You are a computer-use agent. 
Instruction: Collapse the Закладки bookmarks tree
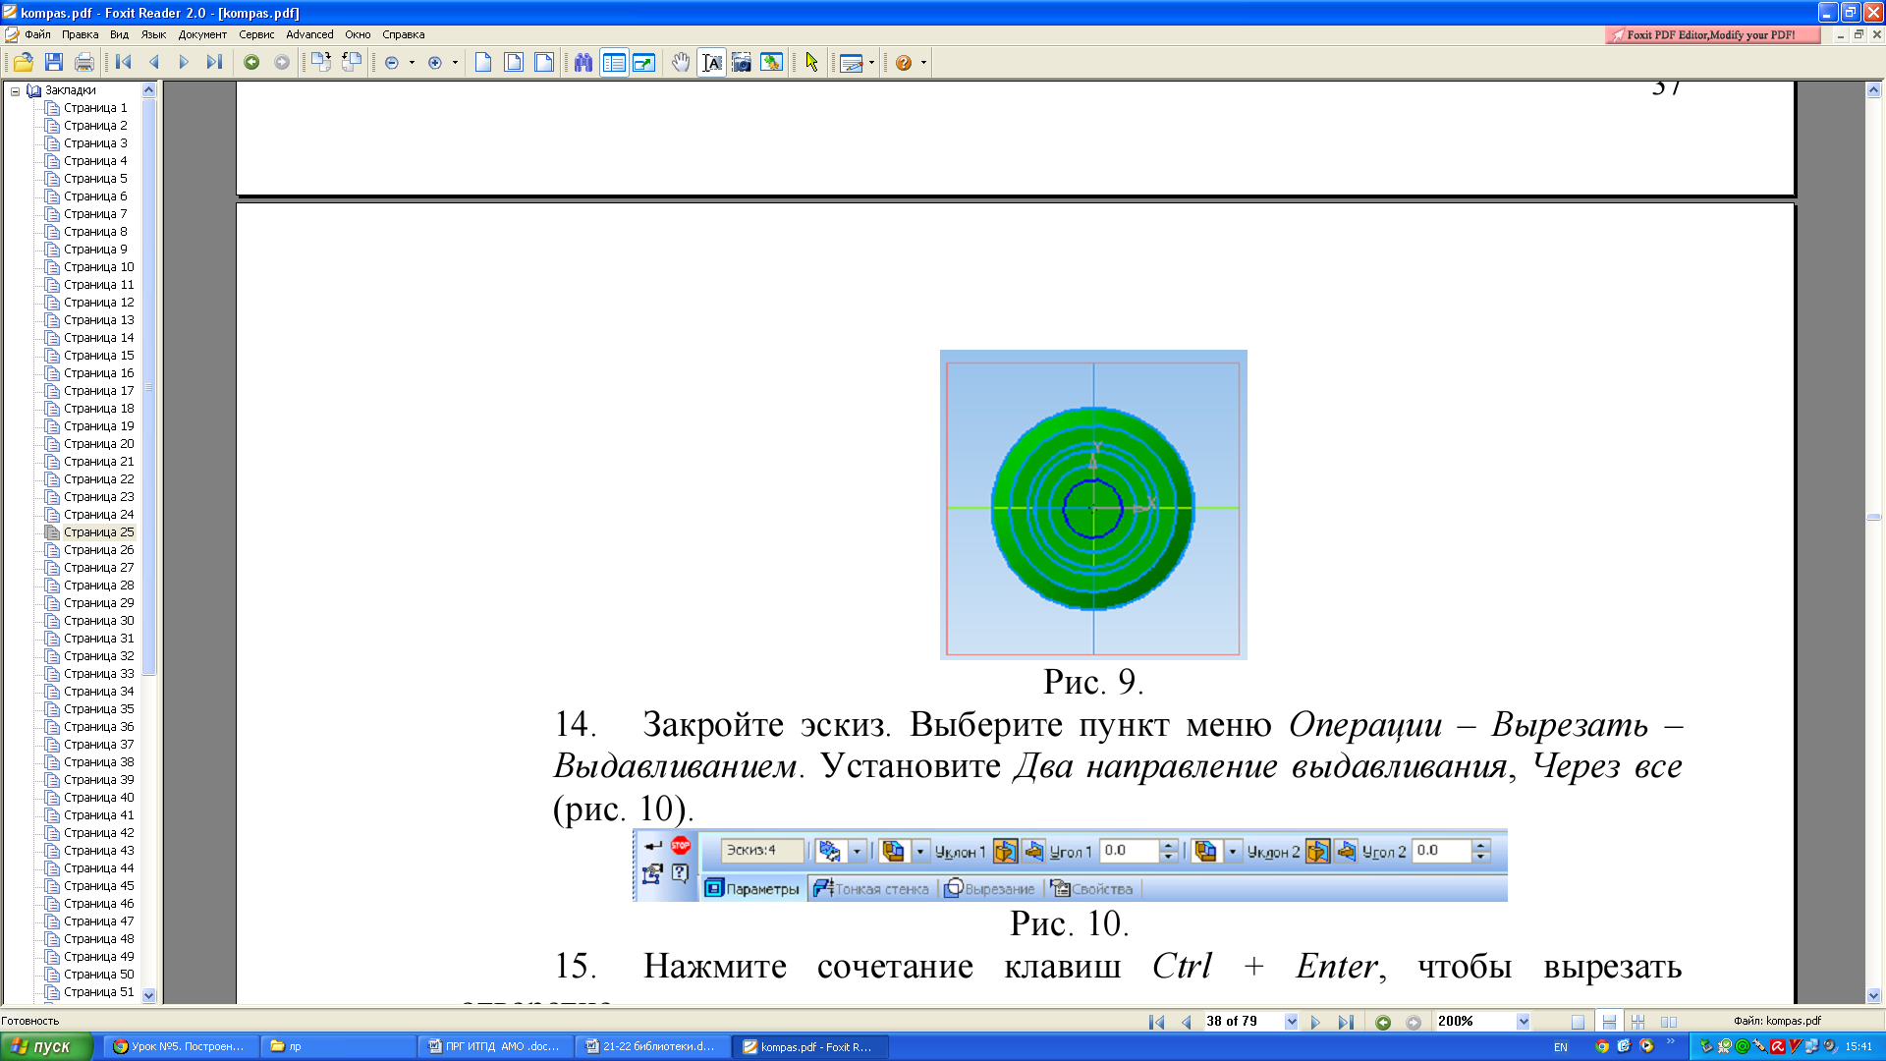[x=15, y=91]
